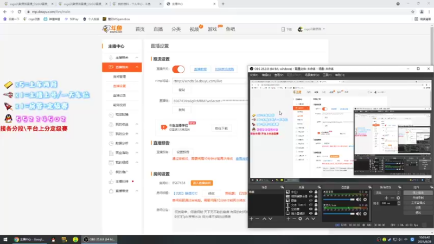Open OBS 文件(F) menu

tap(254, 75)
